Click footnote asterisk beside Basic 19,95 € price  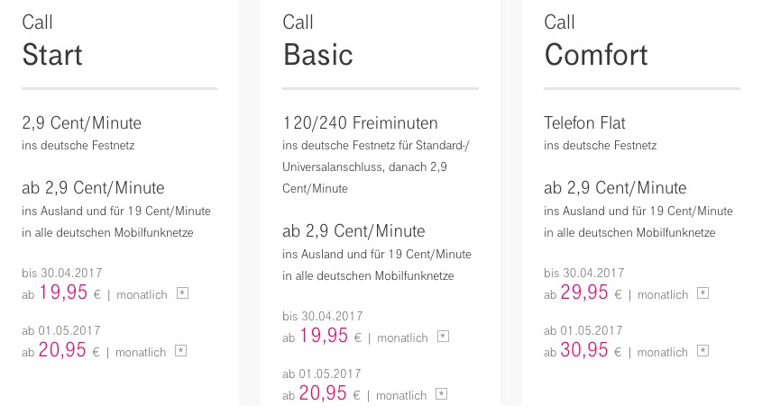tap(443, 337)
